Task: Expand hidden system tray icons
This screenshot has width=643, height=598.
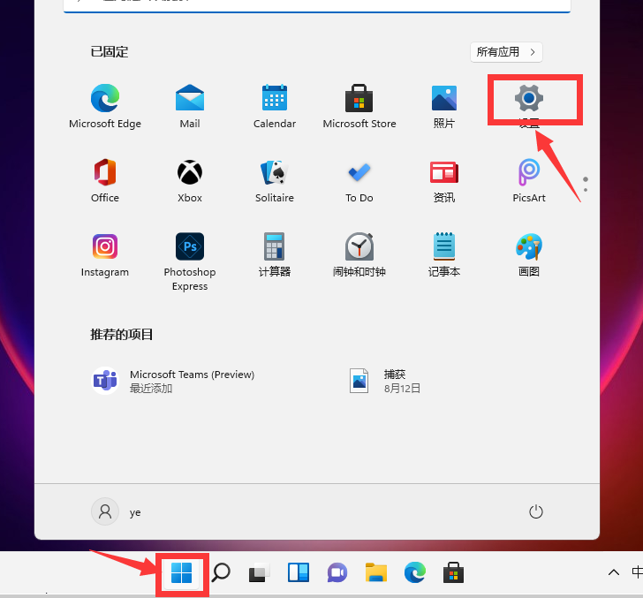Action: [614, 572]
